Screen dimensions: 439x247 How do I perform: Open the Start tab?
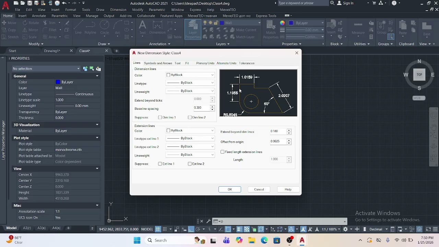(12, 51)
